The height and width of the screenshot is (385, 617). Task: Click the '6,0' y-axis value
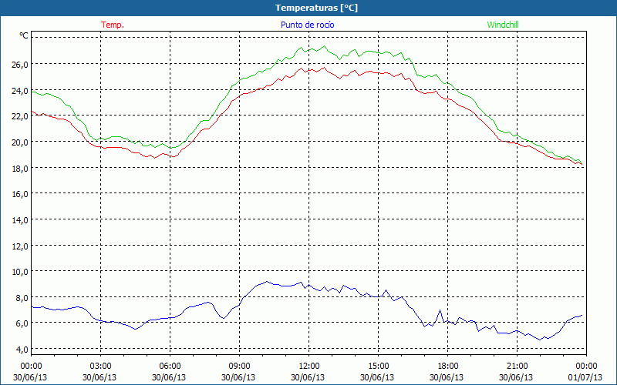22,323
